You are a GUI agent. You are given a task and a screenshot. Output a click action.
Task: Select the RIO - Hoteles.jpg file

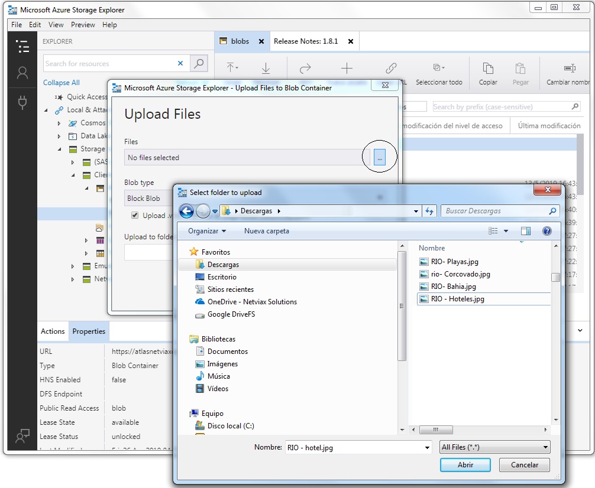coord(484,299)
